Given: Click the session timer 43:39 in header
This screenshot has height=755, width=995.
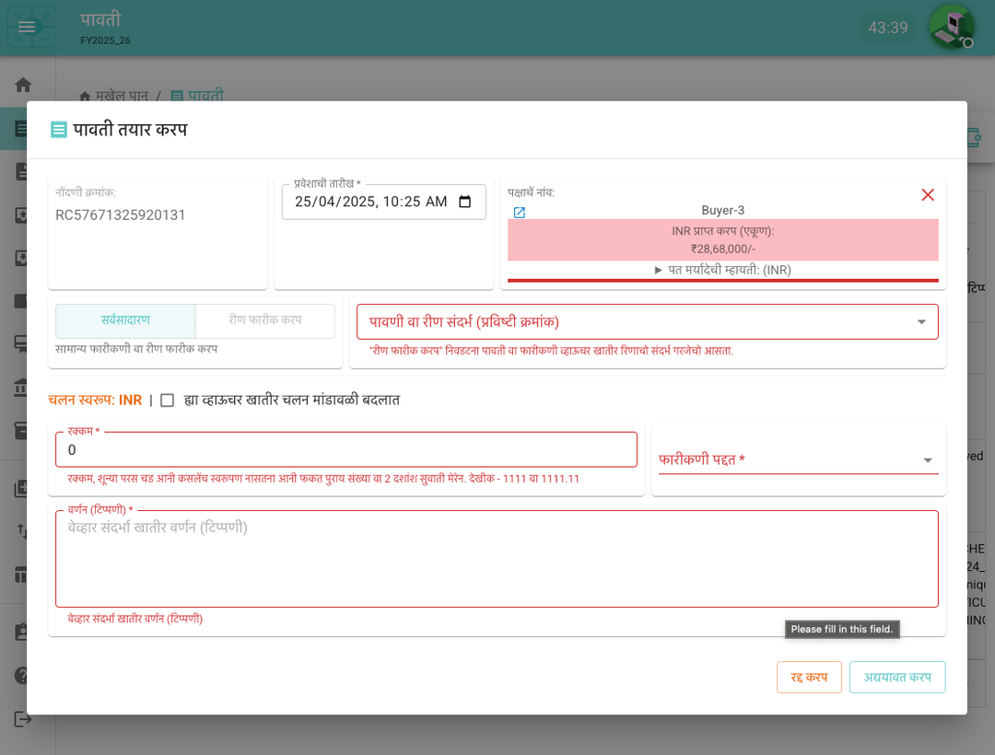Looking at the screenshot, I should (x=888, y=28).
